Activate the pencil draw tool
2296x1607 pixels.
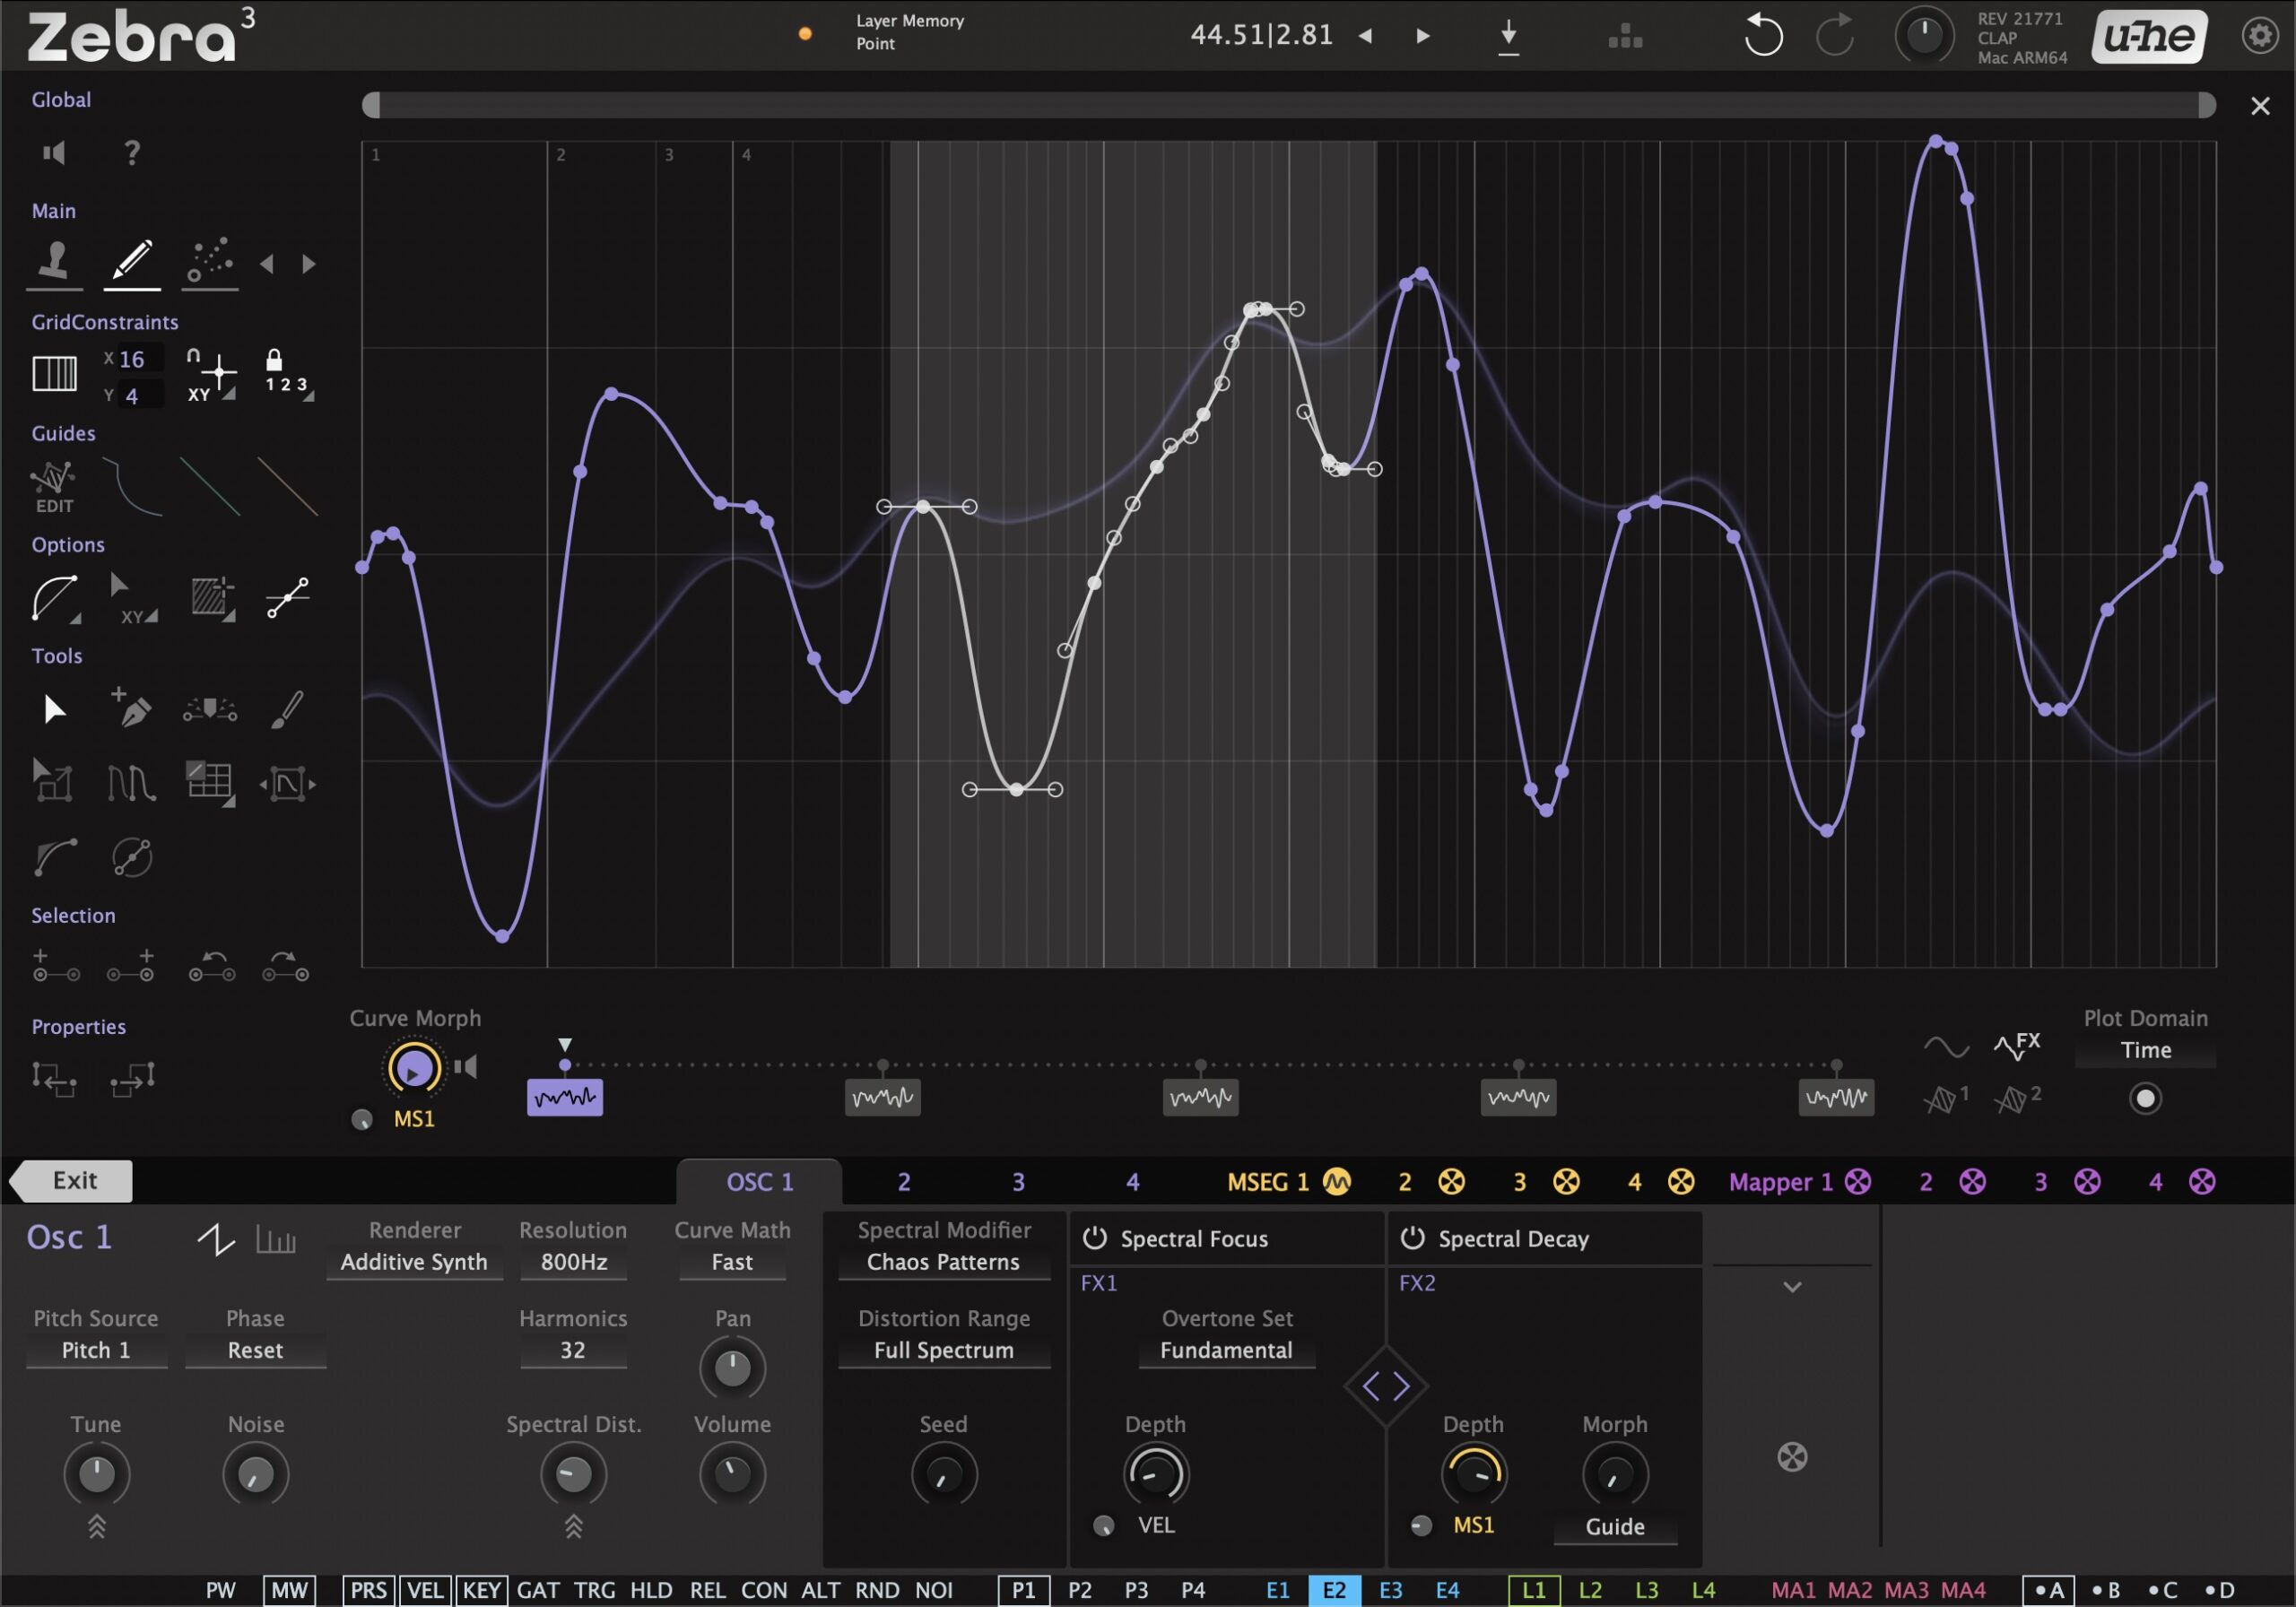click(x=131, y=263)
